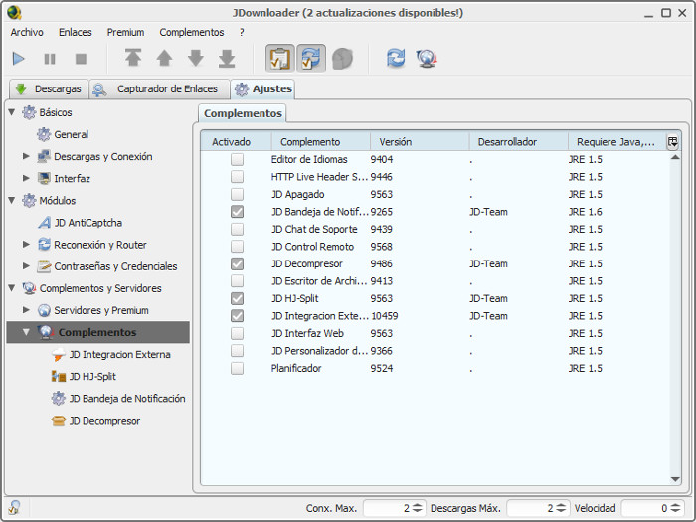The height and width of the screenshot is (522, 696).
Task: Click the Velocidad stepper arrows
Action: 675,508
